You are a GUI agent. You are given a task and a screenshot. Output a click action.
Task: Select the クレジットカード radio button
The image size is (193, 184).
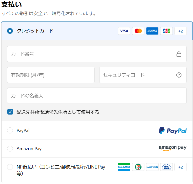coord(10,31)
